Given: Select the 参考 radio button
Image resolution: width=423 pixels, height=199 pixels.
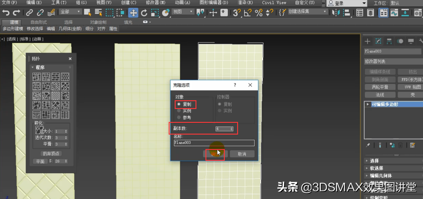Looking at the screenshot, I should tap(179, 117).
